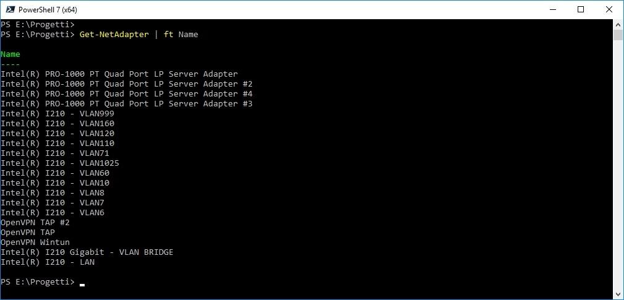Click the scrollbar down arrow
This screenshot has height=300, width=624.
pyautogui.click(x=618, y=294)
